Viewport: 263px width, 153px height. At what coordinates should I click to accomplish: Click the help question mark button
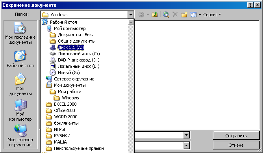pyautogui.click(x=250, y=5)
